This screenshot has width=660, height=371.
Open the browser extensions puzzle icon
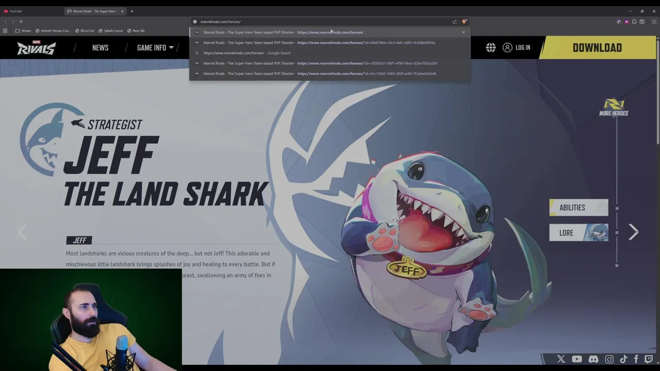pyautogui.click(x=634, y=22)
